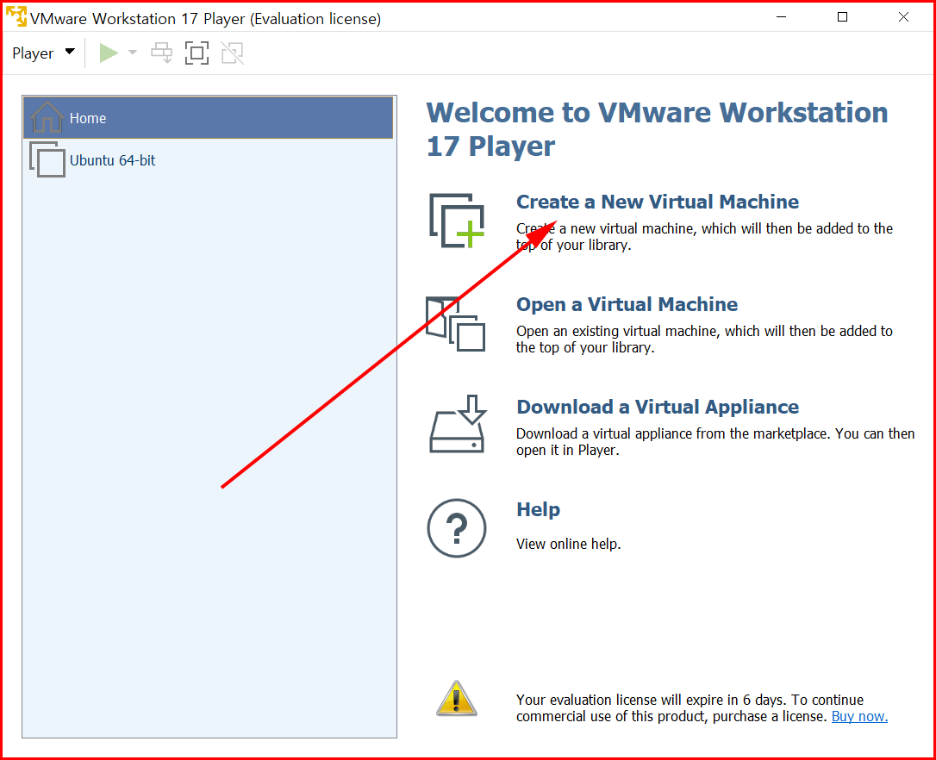Click the VMware logo in title bar

coord(16,17)
